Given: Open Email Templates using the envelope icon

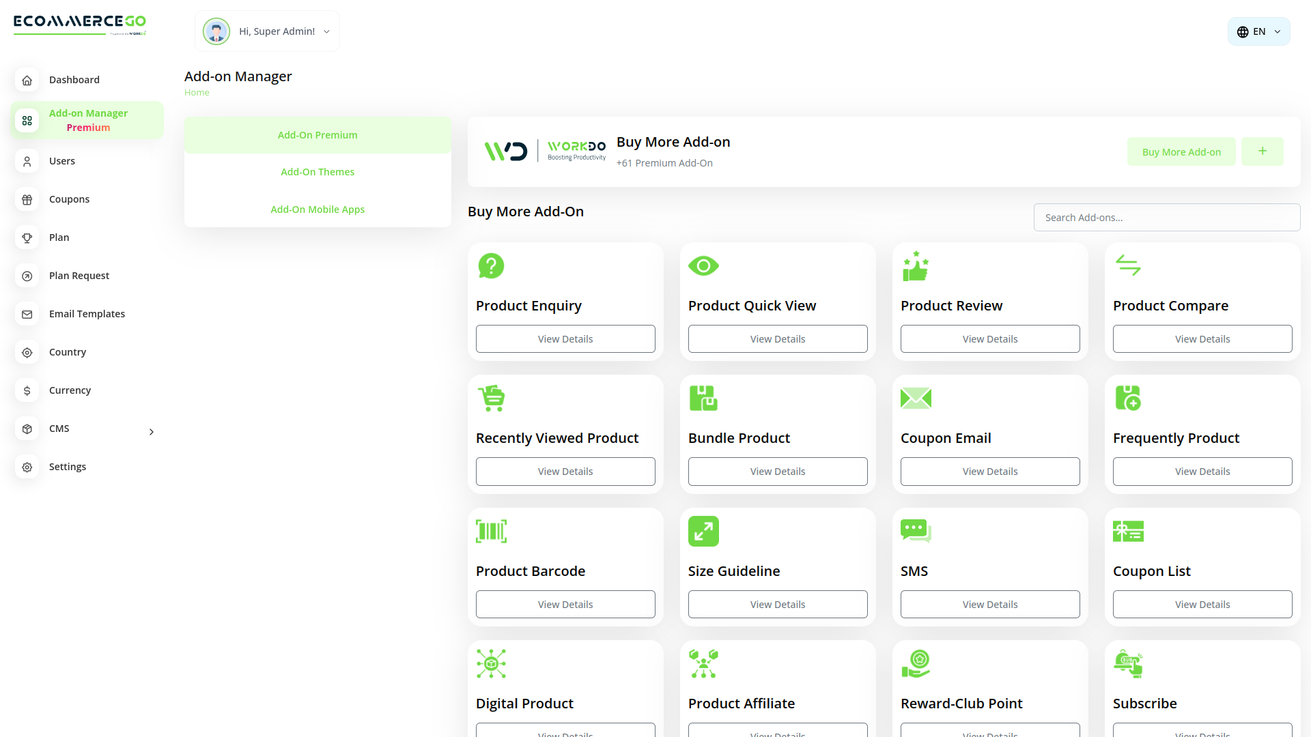Looking at the screenshot, I should [27, 314].
